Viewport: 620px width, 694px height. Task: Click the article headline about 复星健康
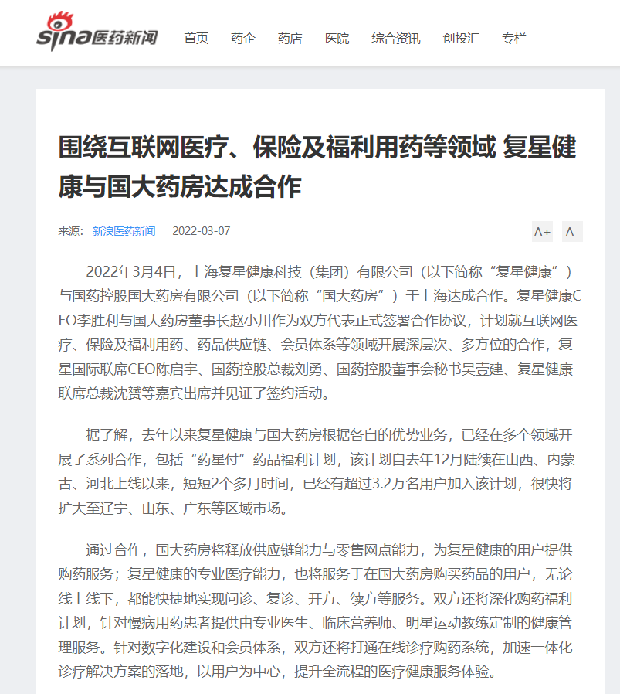pyautogui.click(x=317, y=166)
